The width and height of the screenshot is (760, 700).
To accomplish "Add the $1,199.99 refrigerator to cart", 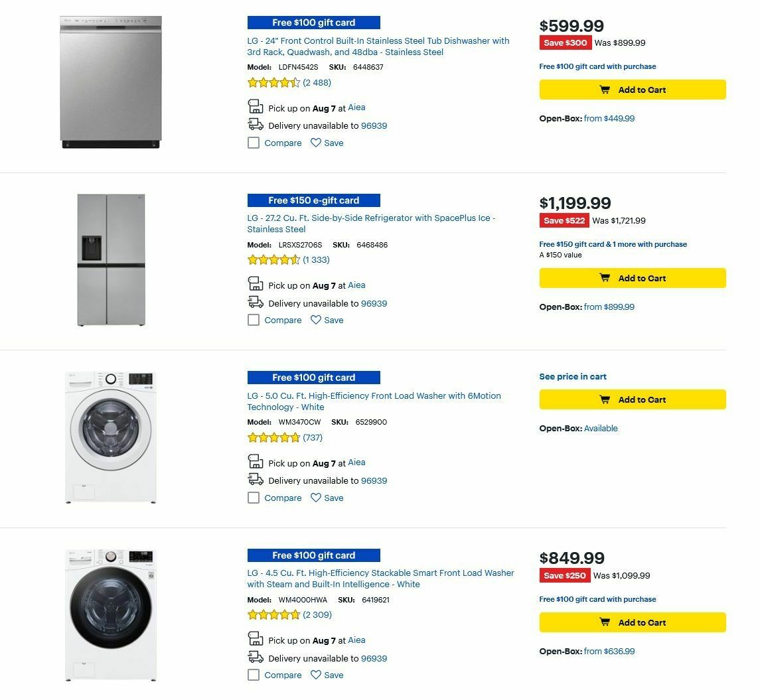I will click(x=632, y=278).
